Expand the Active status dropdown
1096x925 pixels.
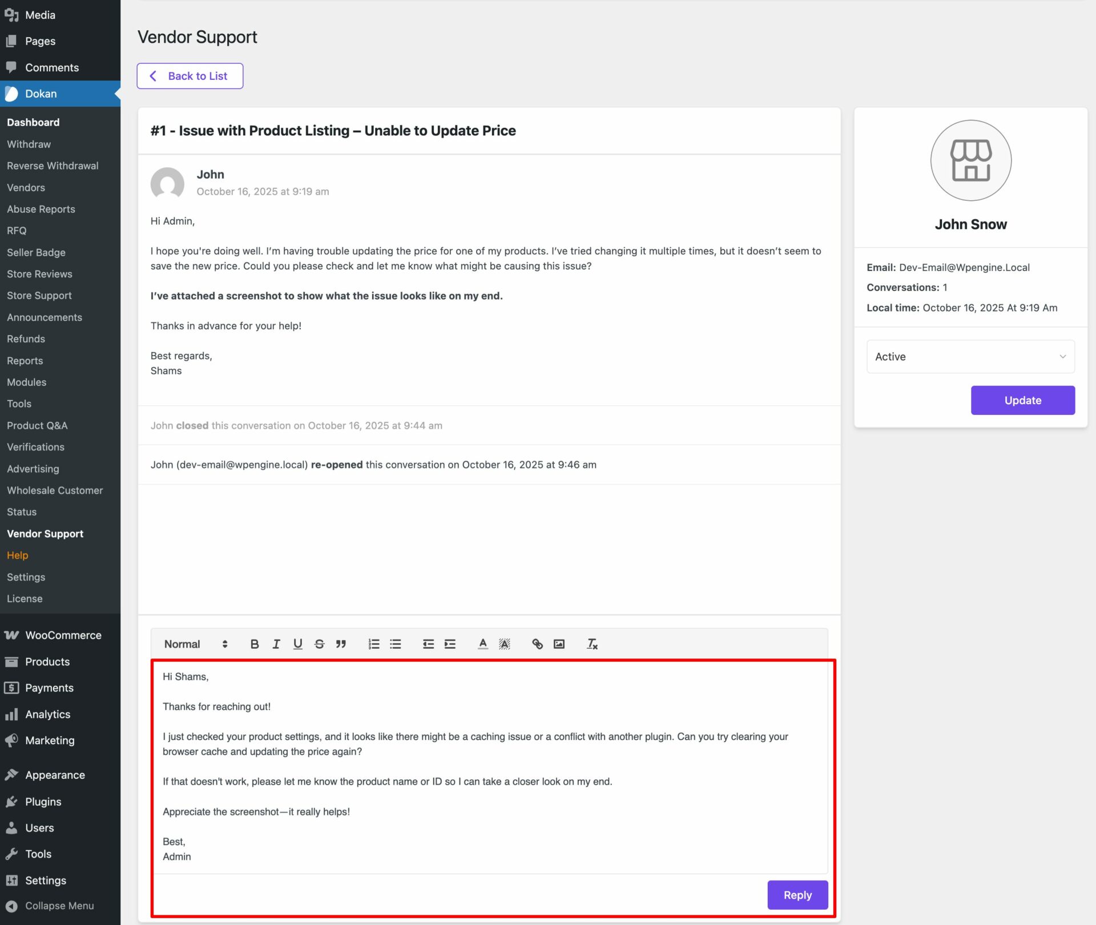coord(970,357)
